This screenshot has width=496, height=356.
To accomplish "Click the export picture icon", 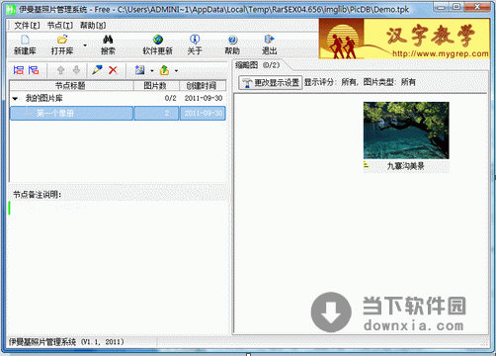I will click(x=164, y=70).
